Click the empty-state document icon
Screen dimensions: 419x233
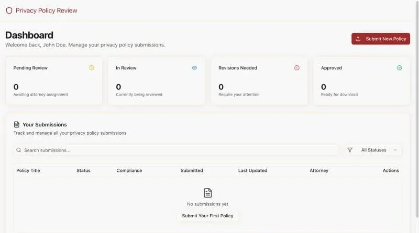point(208,193)
